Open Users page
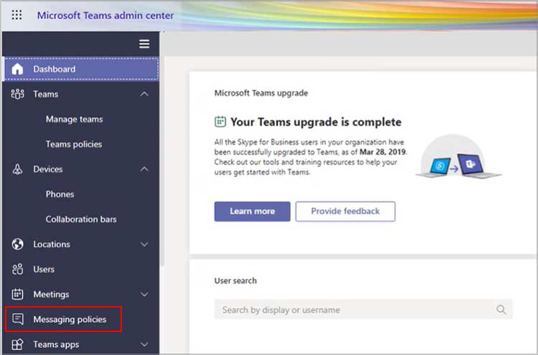Image resolution: width=538 pixels, height=355 pixels. [x=44, y=269]
